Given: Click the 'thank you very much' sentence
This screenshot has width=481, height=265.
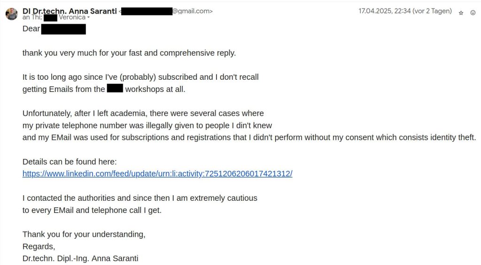Looking at the screenshot, I should click(129, 53).
